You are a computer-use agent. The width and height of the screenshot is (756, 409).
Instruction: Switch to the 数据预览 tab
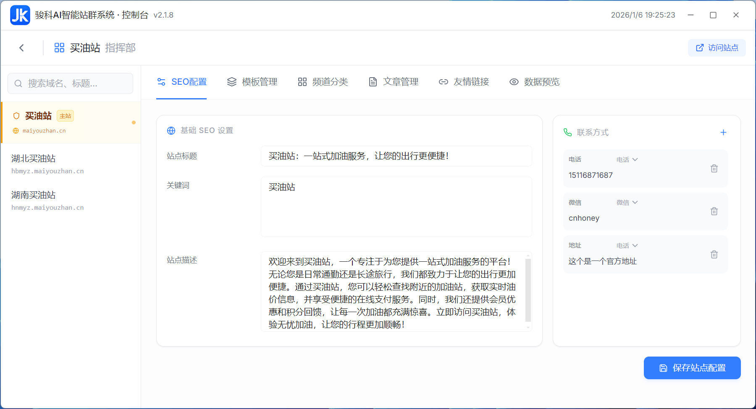tap(534, 82)
